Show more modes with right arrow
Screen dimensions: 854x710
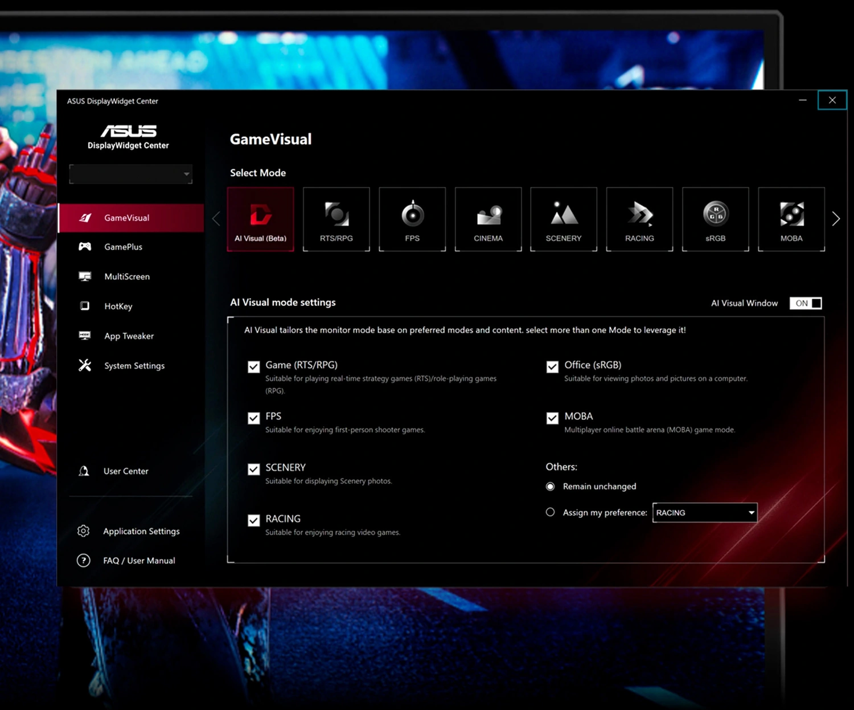tap(836, 219)
